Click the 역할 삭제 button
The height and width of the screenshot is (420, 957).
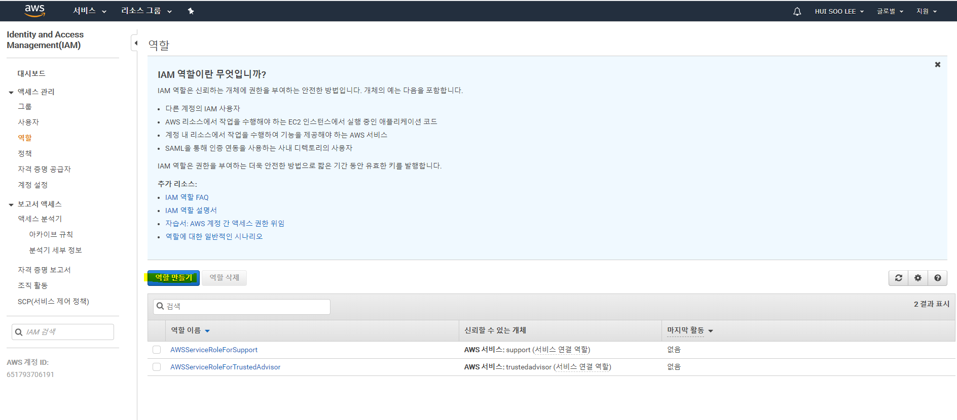[224, 278]
